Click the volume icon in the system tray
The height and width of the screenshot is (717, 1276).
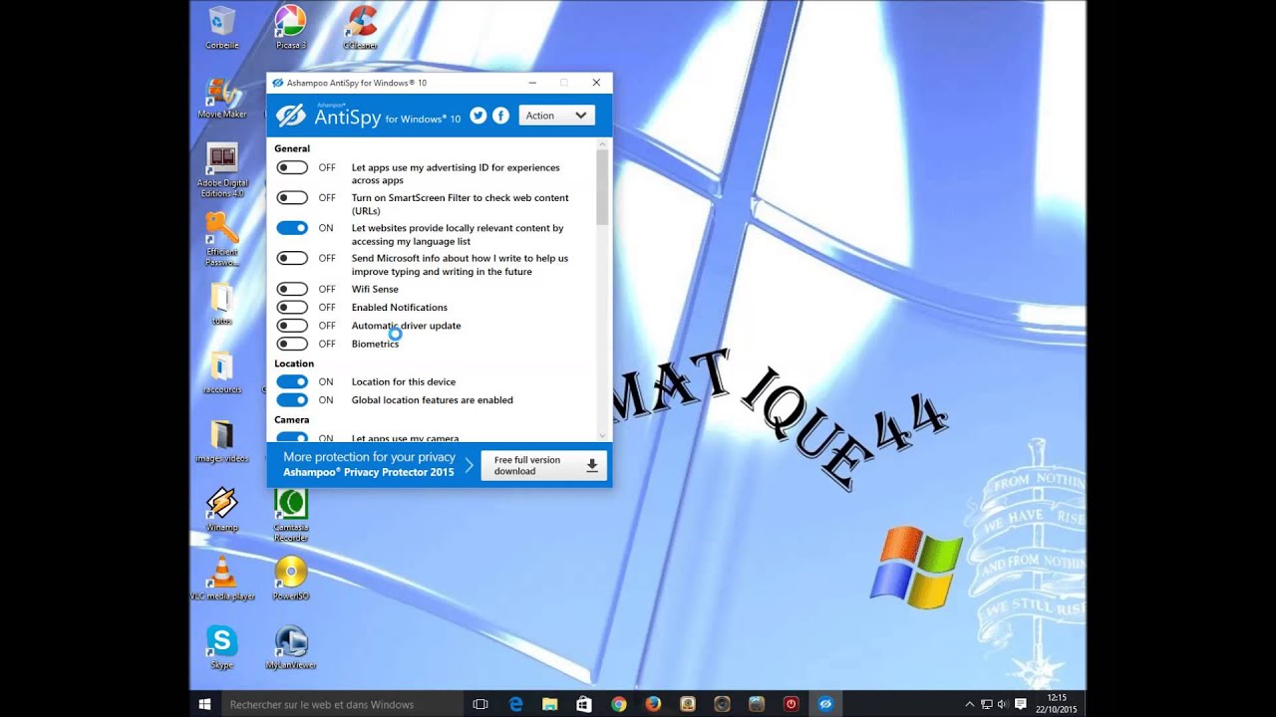tap(1002, 704)
